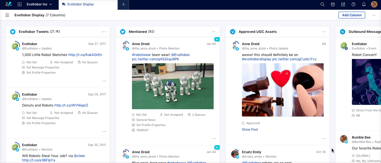
Task: Open the calendar icon in top bar
Action: pos(333,4)
